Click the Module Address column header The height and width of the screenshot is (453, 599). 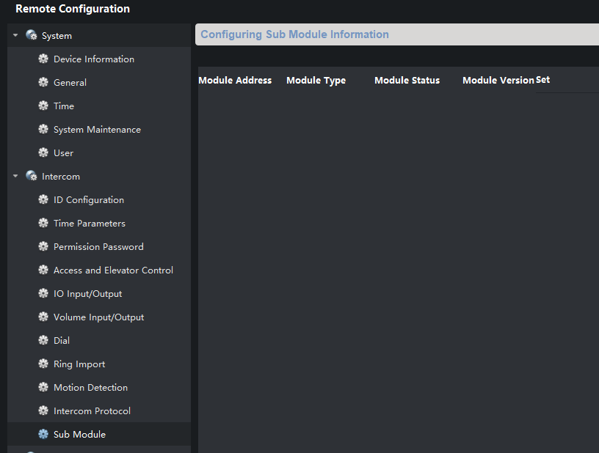tap(235, 81)
